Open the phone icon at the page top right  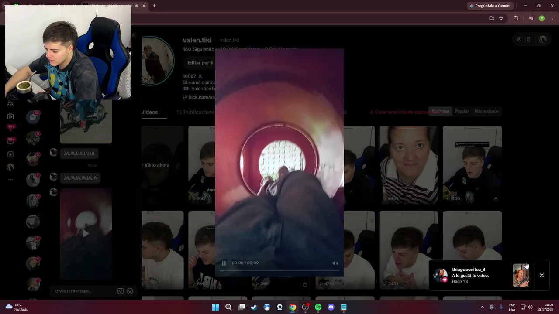(x=528, y=39)
